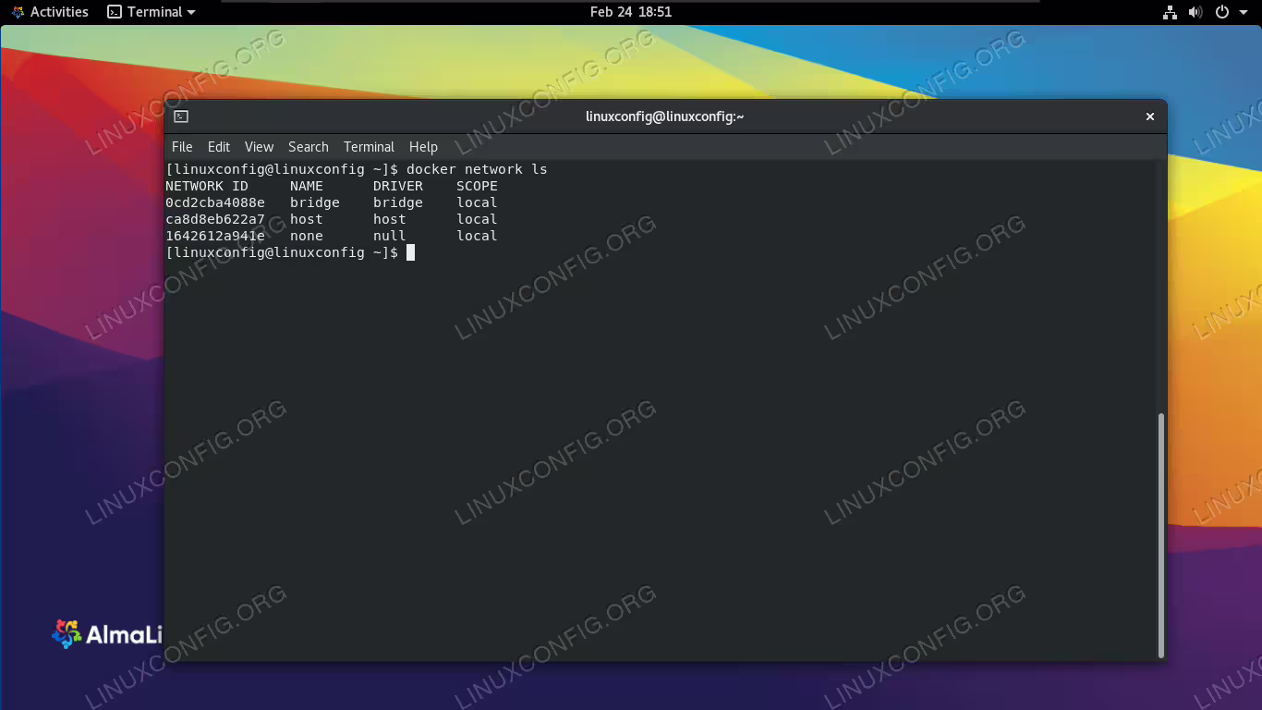Click the terminal icon beside Terminal in top bar
Viewport: 1262px width, 710px height.
click(x=115, y=12)
